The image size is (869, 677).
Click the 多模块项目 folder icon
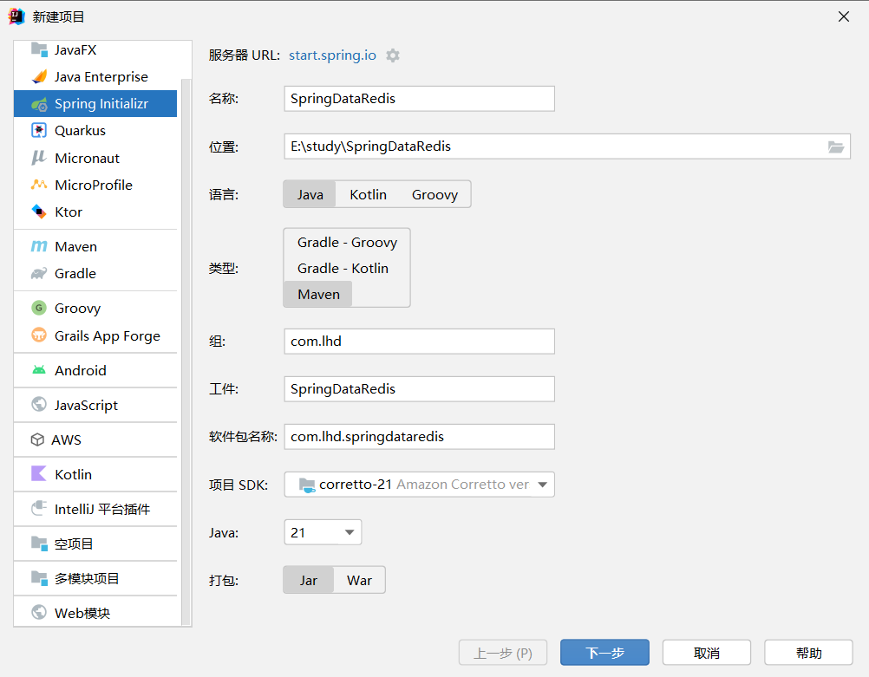pyautogui.click(x=39, y=578)
